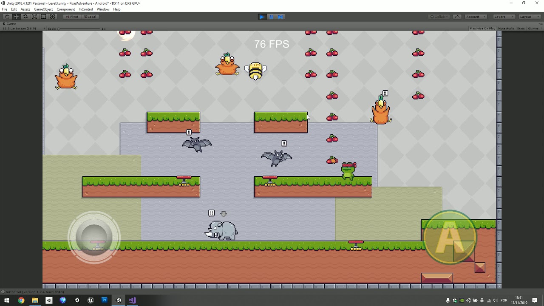Tap the on-screen A jump button
The width and height of the screenshot is (544, 306).
pos(450,237)
